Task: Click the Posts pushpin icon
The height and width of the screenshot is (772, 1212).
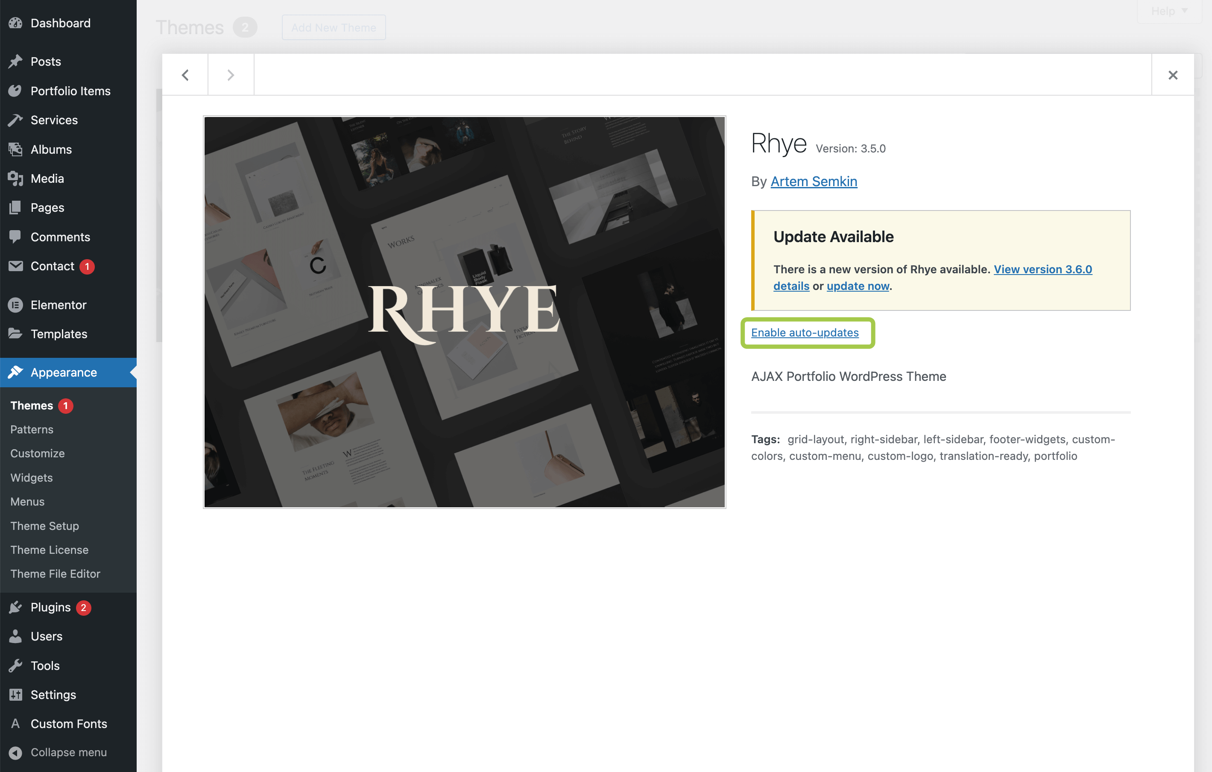Action: pyautogui.click(x=16, y=61)
